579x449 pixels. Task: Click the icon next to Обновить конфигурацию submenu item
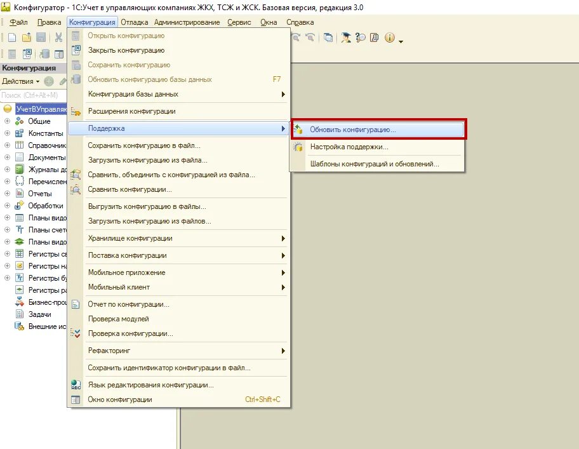(x=298, y=130)
